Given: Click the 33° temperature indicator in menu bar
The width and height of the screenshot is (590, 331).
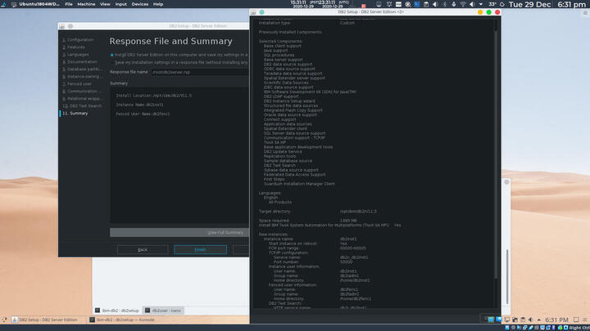Looking at the screenshot, I should (x=492, y=4).
